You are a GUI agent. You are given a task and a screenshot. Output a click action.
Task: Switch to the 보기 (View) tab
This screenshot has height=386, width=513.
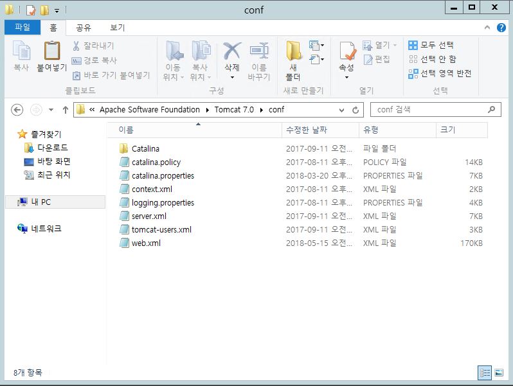[117, 28]
